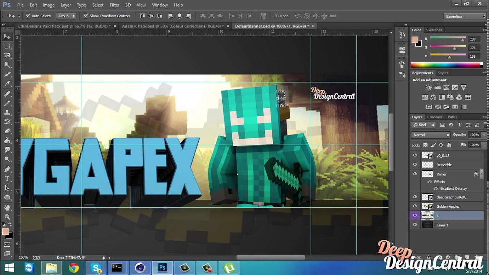Switch to Adam K Pack.psd document tab
Viewport: 489px width, 275px height.
click(x=173, y=26)
